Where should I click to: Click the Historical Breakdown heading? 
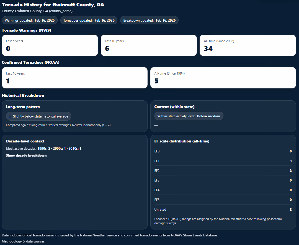click(x=23, y=96)
